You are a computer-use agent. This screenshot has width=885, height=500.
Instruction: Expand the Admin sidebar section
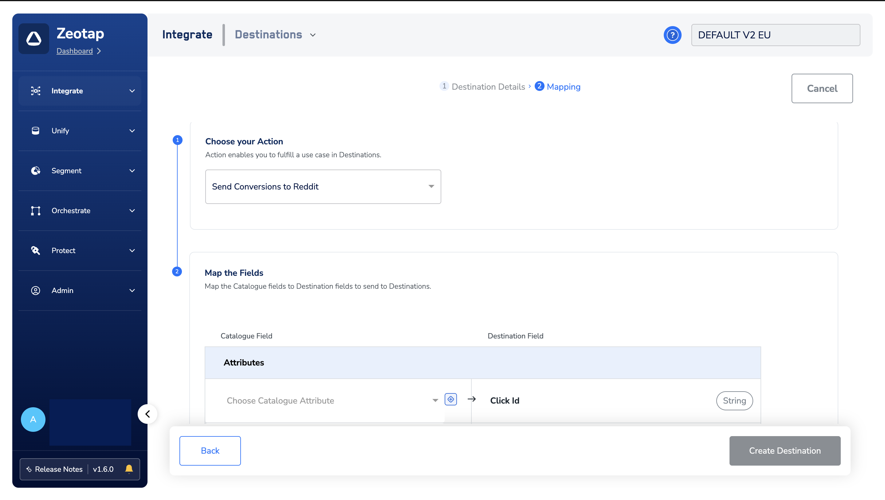[x=132, y=291]
